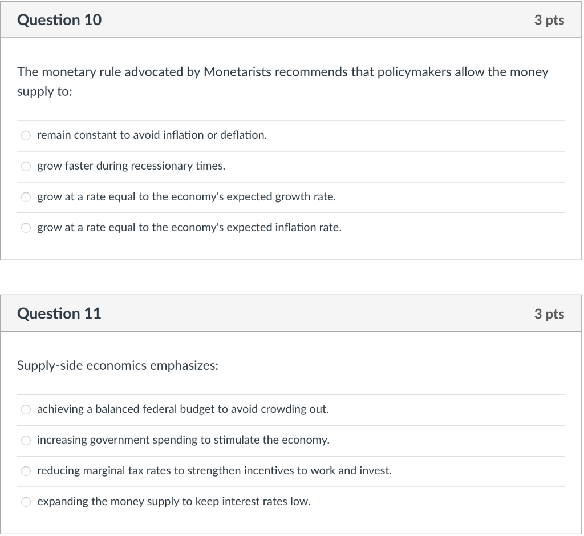Pick 'expanding the money supply' answer
Viewport: 584px width, 536px height.
[x=26, y=502]
